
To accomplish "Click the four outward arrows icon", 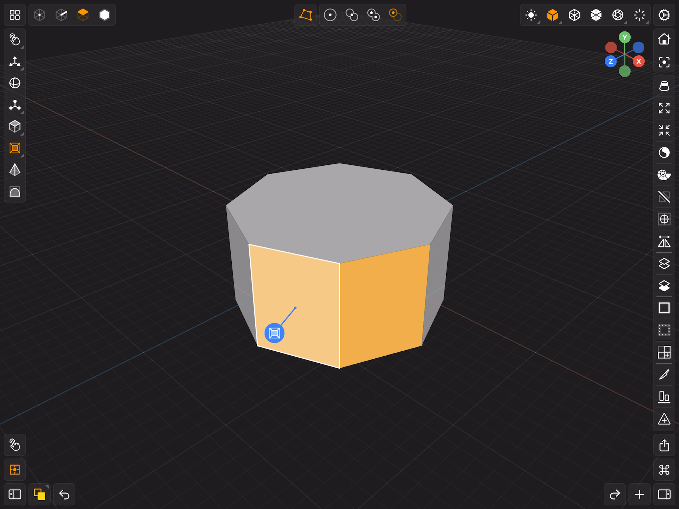I will click(664, 108).
